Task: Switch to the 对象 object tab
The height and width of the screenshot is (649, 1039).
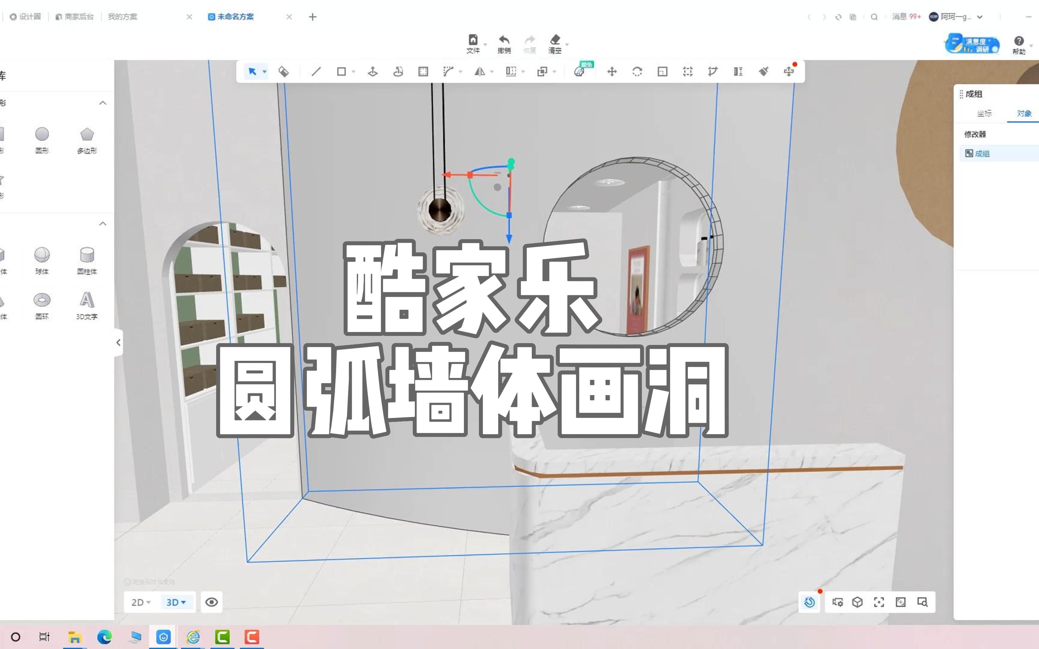Action: [1024, 113]
